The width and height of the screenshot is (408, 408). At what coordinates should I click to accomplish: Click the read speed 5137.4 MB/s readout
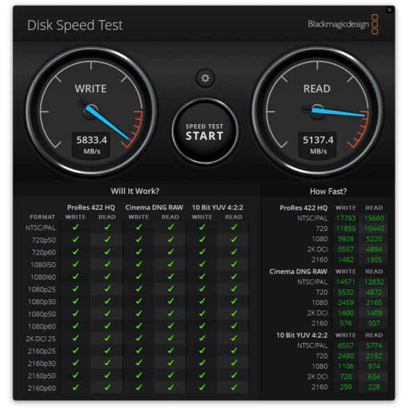318,145
